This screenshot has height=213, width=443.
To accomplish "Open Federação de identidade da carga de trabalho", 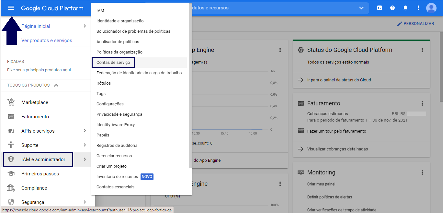I will [x=140, y=73].
